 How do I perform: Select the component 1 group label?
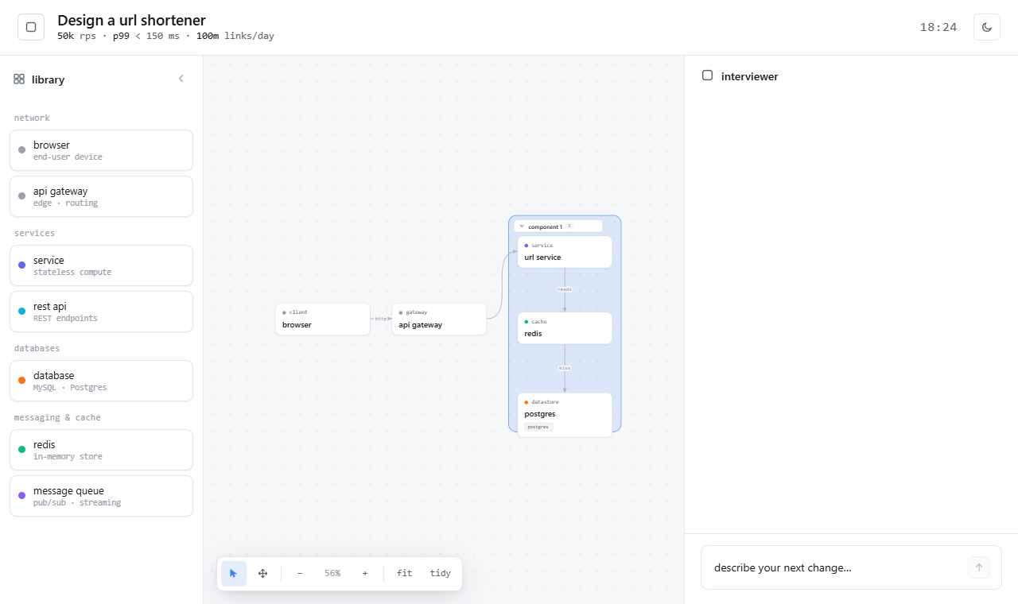[x=545, y=226]
